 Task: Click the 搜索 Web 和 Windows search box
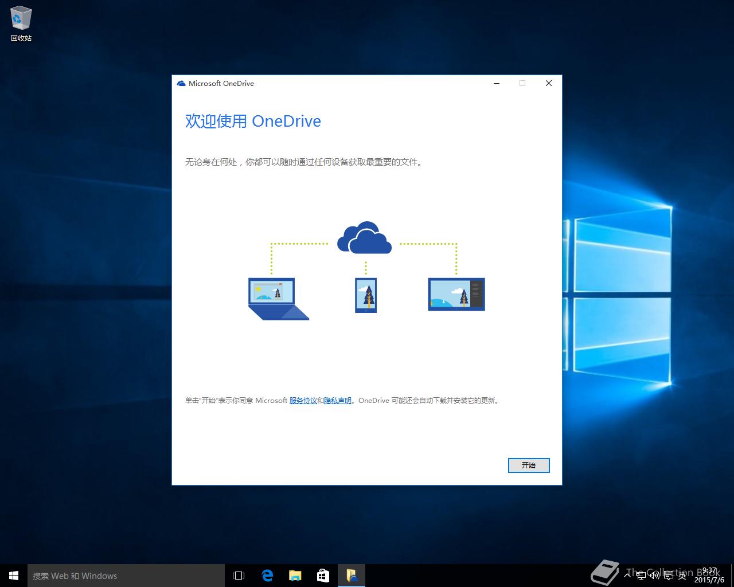pyautogui.click(x=126, y=576)
